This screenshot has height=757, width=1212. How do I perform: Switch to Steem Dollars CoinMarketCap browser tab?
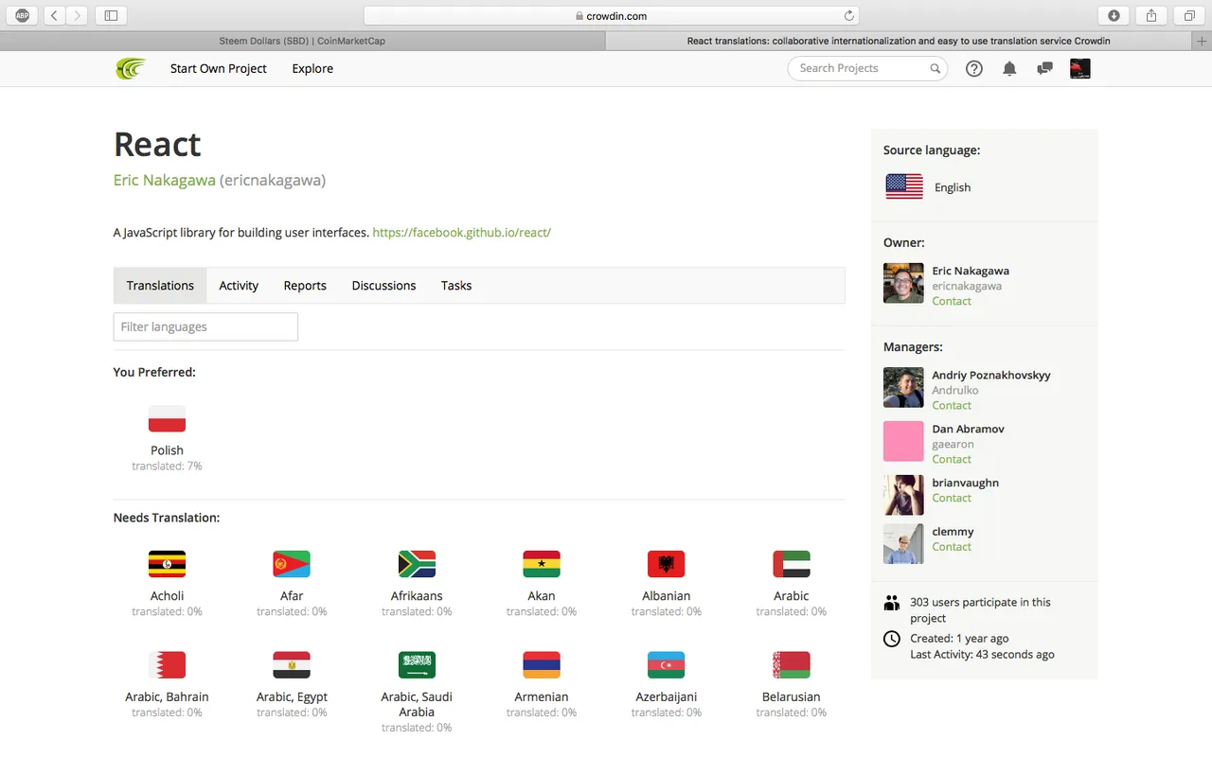pyautogui.click(x=302, y=41)
